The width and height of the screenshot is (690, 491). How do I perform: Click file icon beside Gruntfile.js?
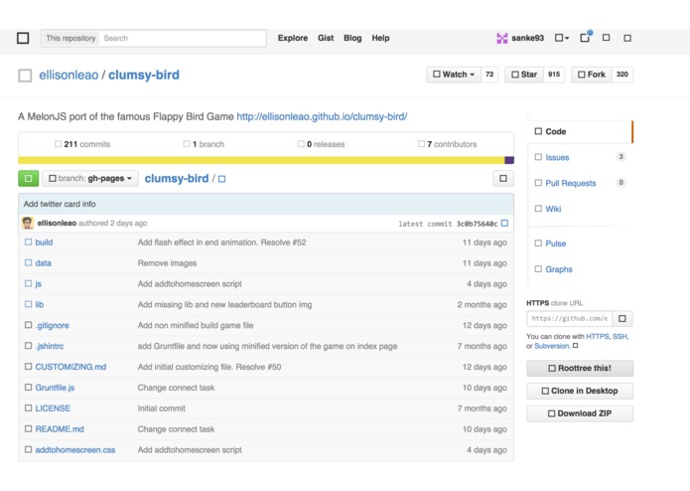[x=28, y=388]
